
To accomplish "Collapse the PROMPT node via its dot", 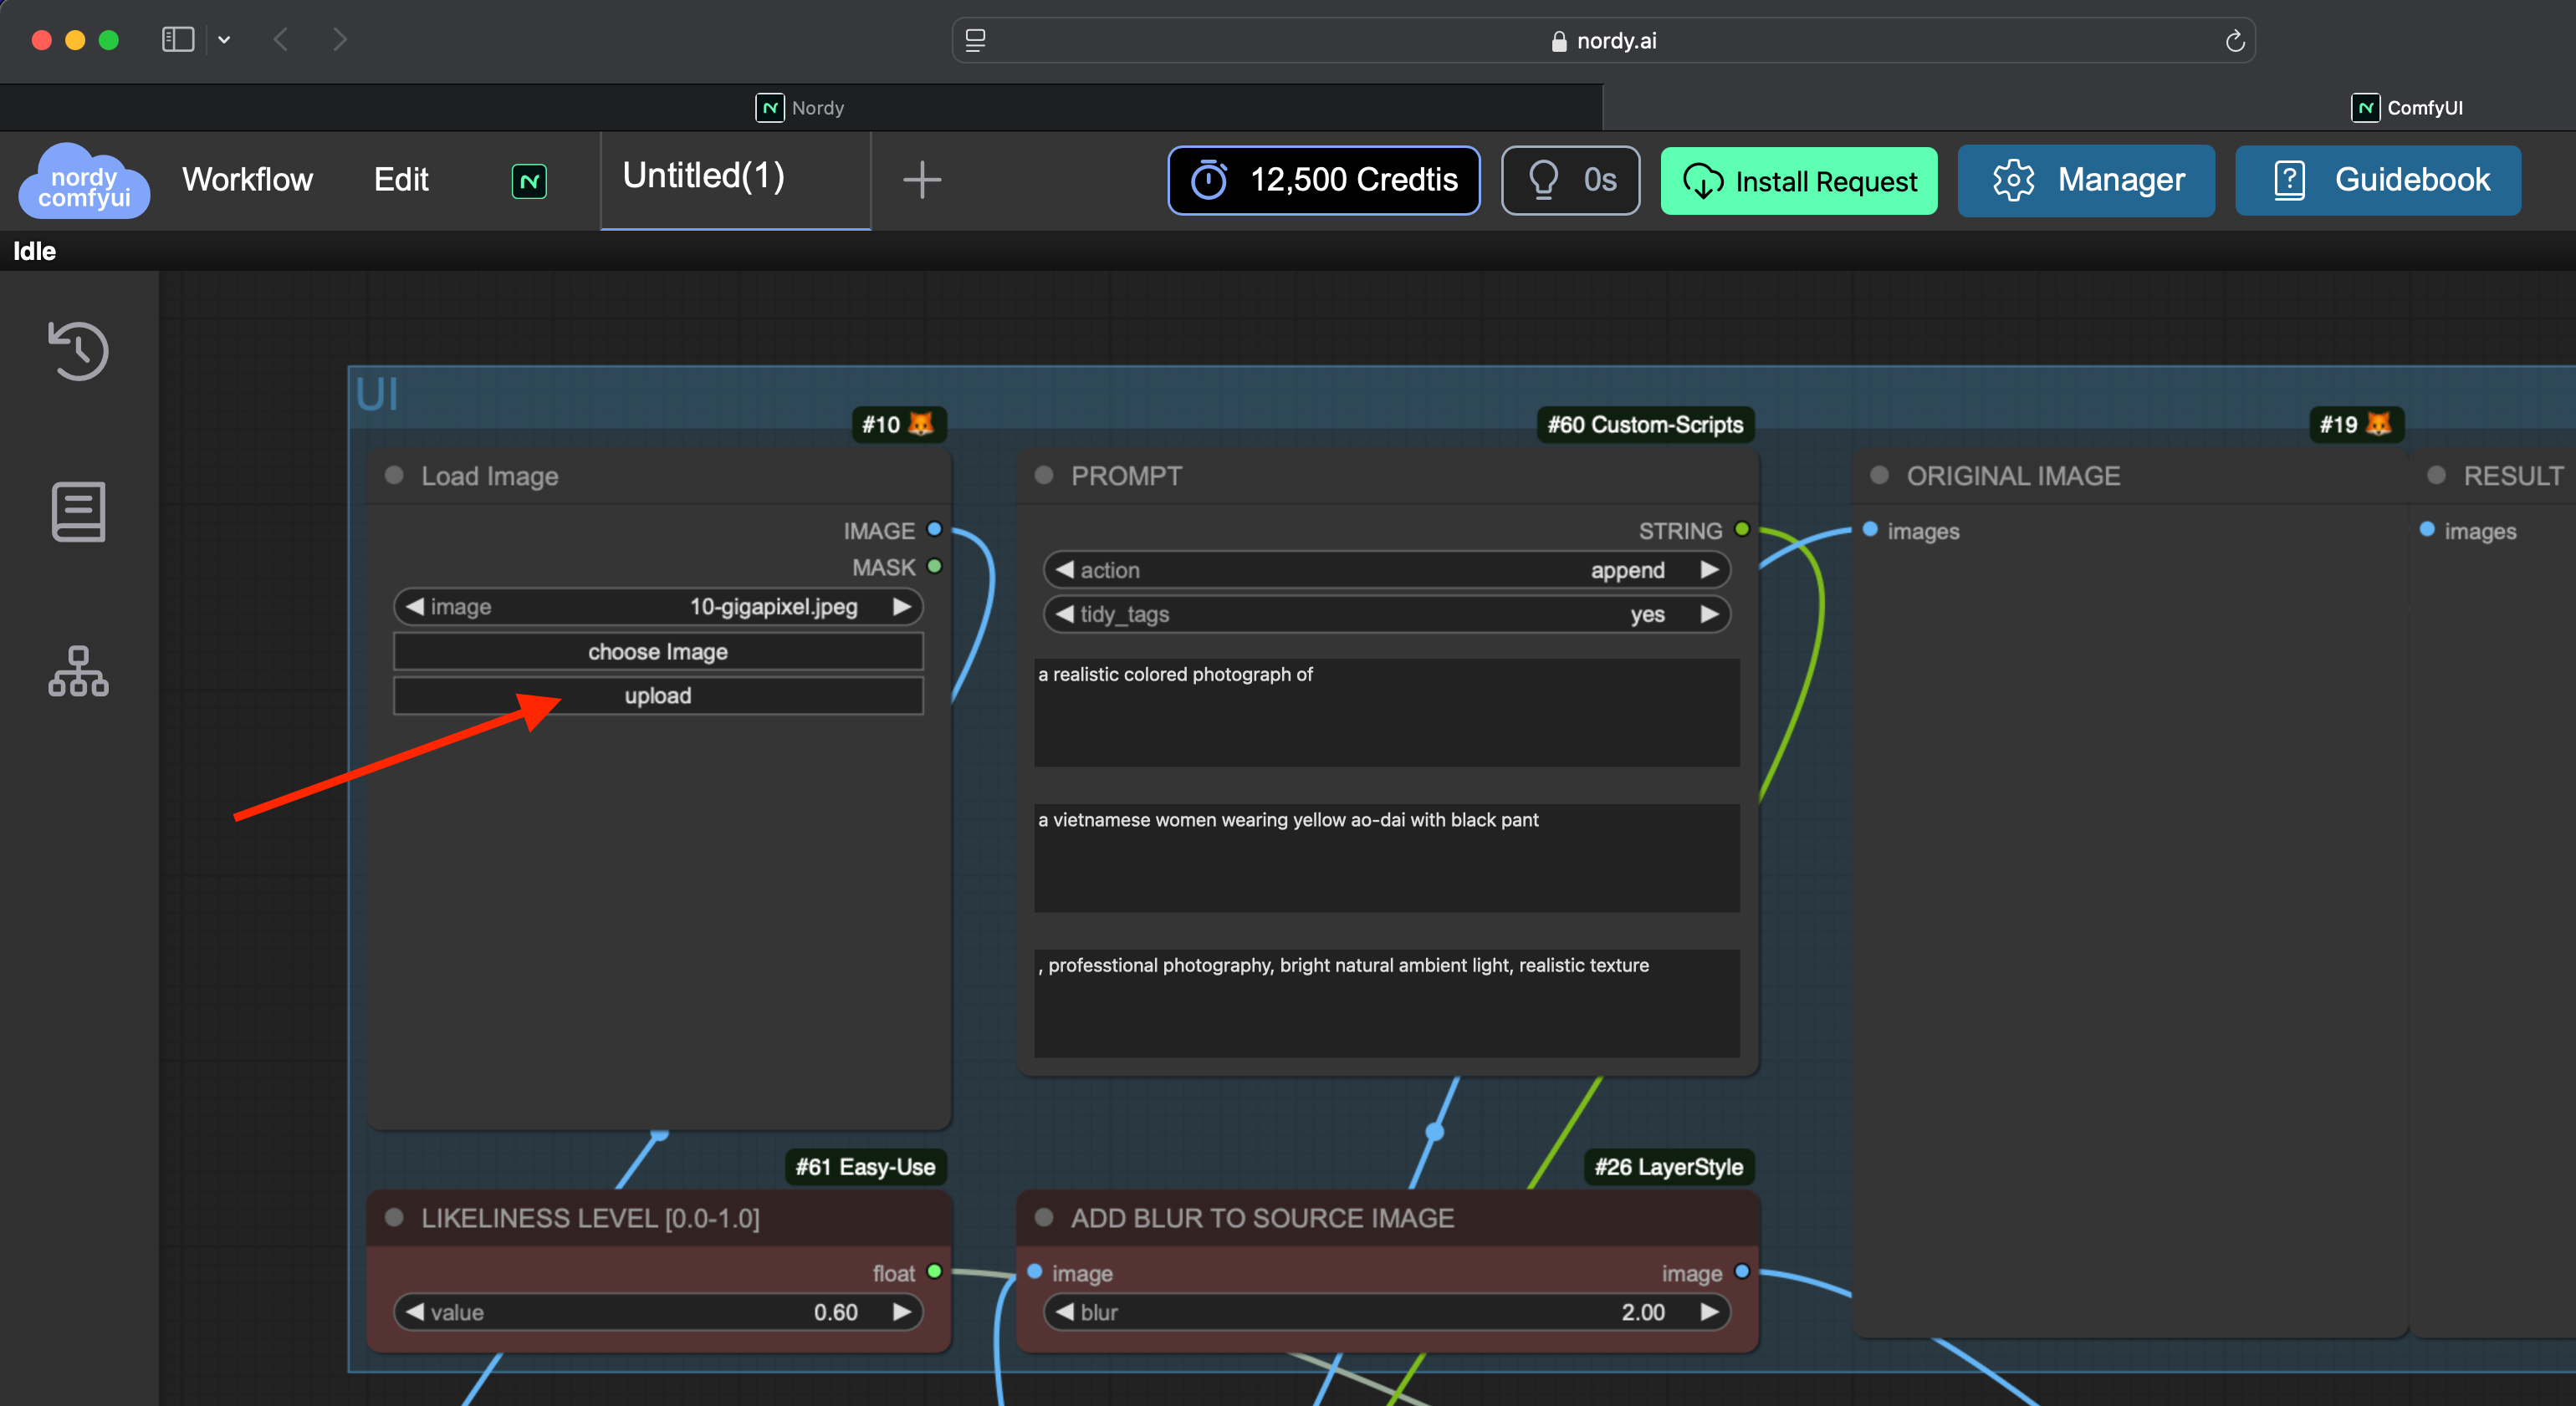I will click(1044, 476).
